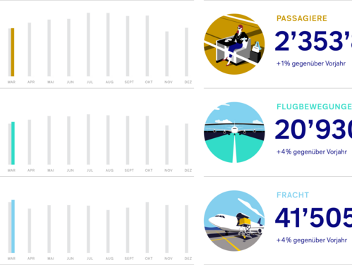Click the Fracht cargo plane illustration
This screenshot has height=265, width=352.
coord(234,221)
